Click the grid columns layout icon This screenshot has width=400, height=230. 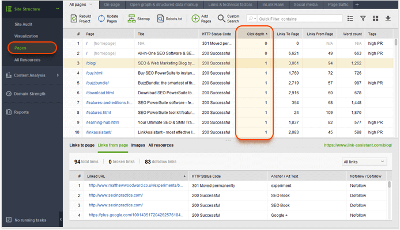pyautogui.click(x=376, y=18)
